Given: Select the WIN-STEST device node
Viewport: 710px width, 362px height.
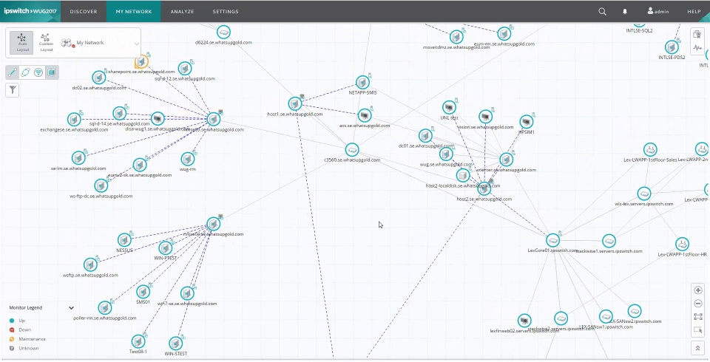Looking at the screenshot, I should click(x=176, y=344).
